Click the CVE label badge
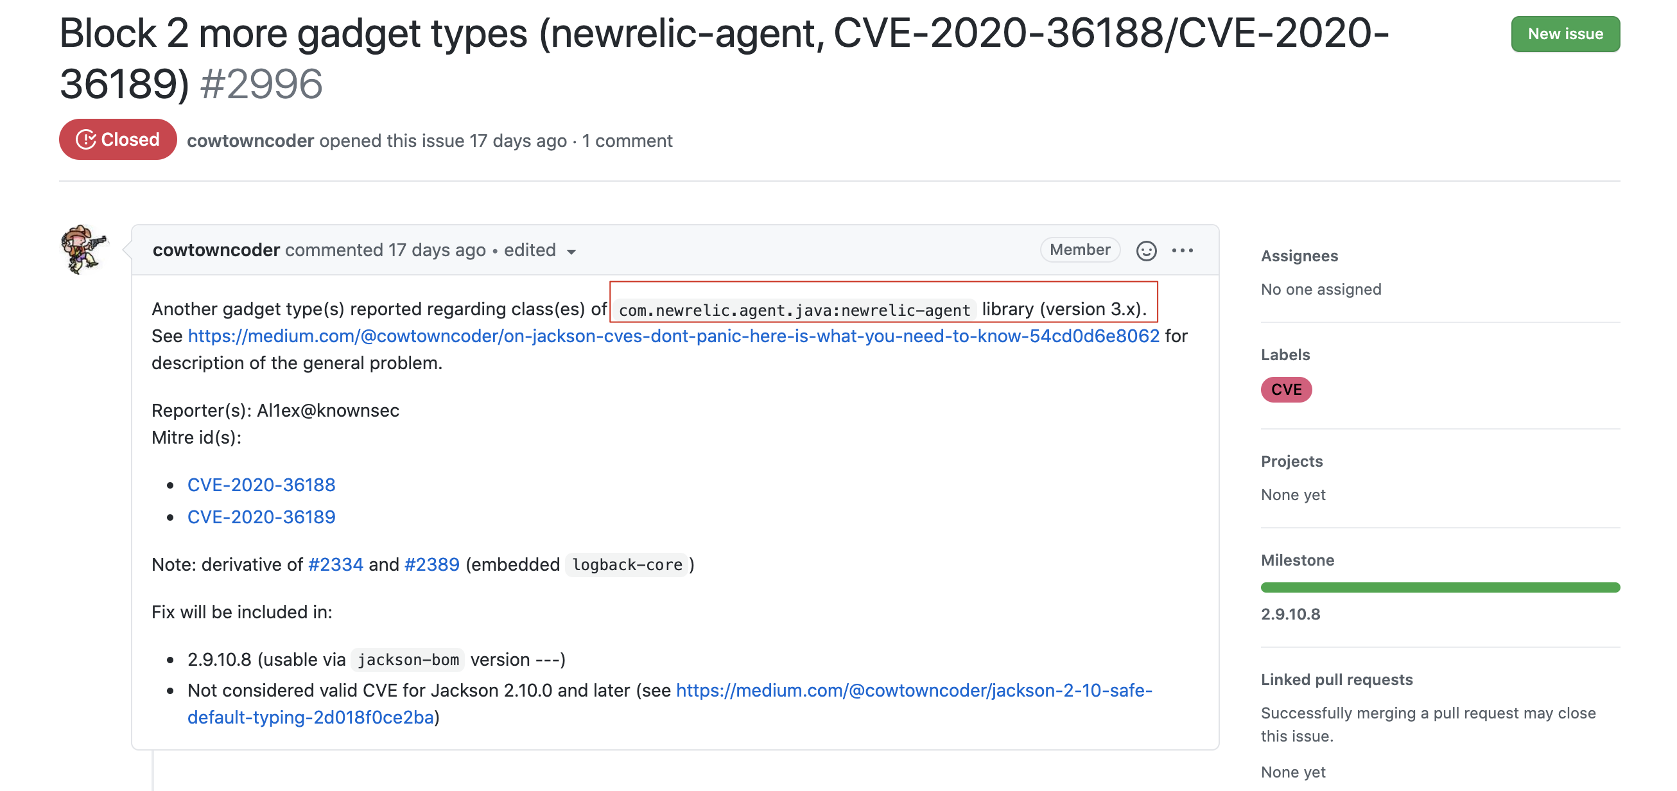1677x791 pixels. click(x=1286, y=389)
